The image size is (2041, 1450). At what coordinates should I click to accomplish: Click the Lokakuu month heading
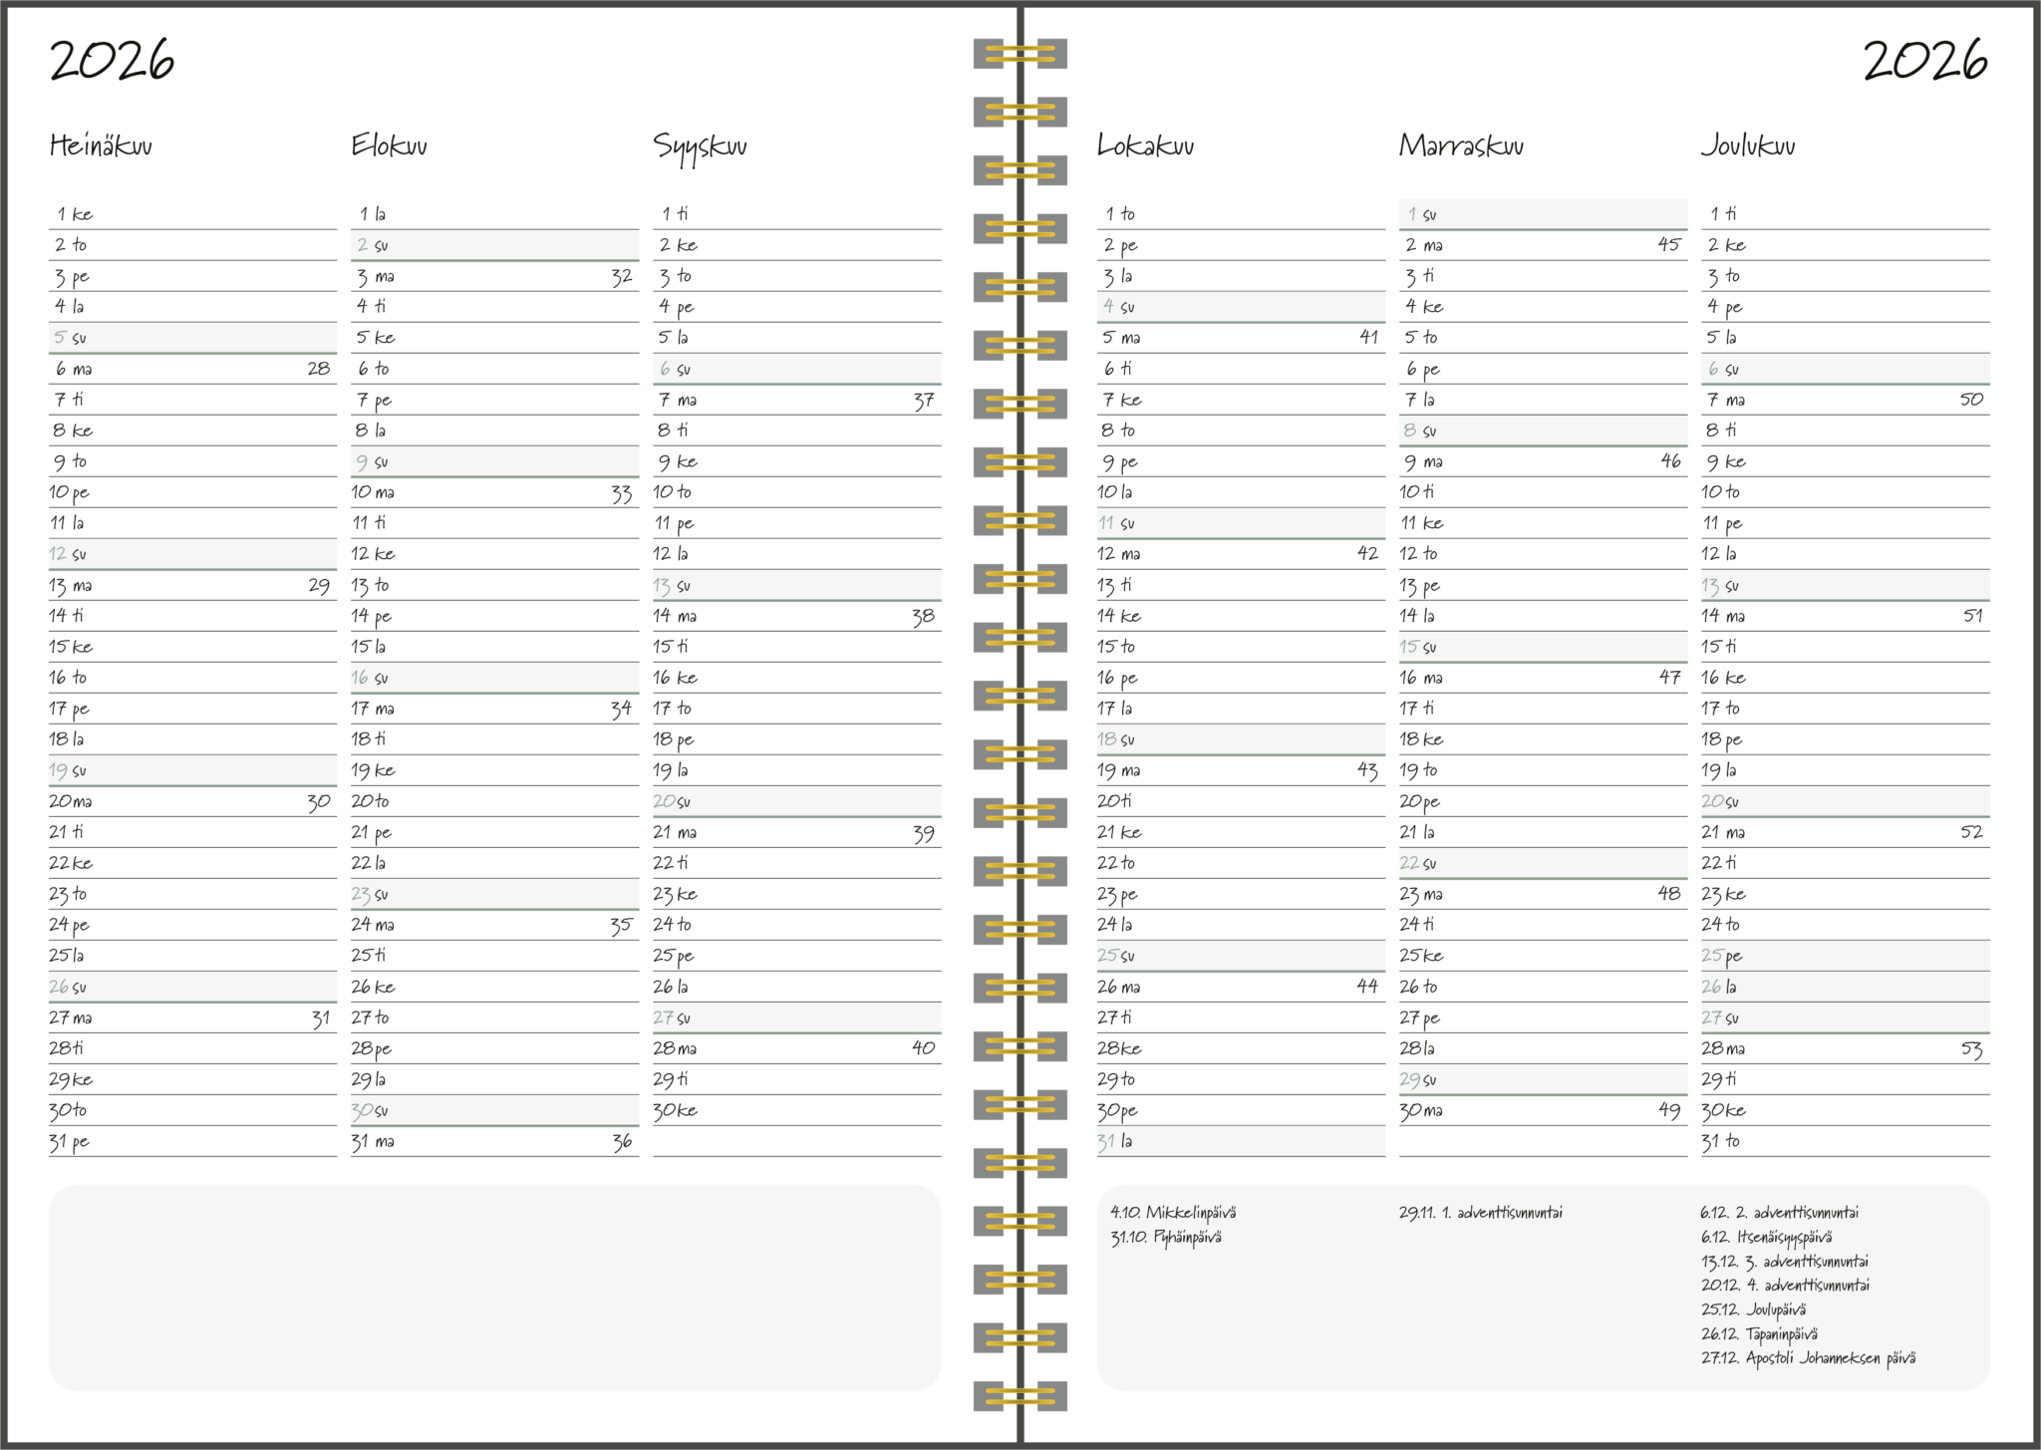[1145, 146]
